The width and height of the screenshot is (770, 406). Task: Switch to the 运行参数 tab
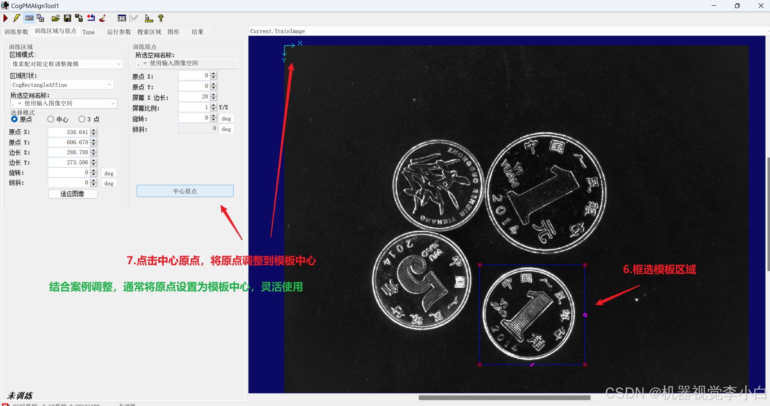click(x=119, y=32)
